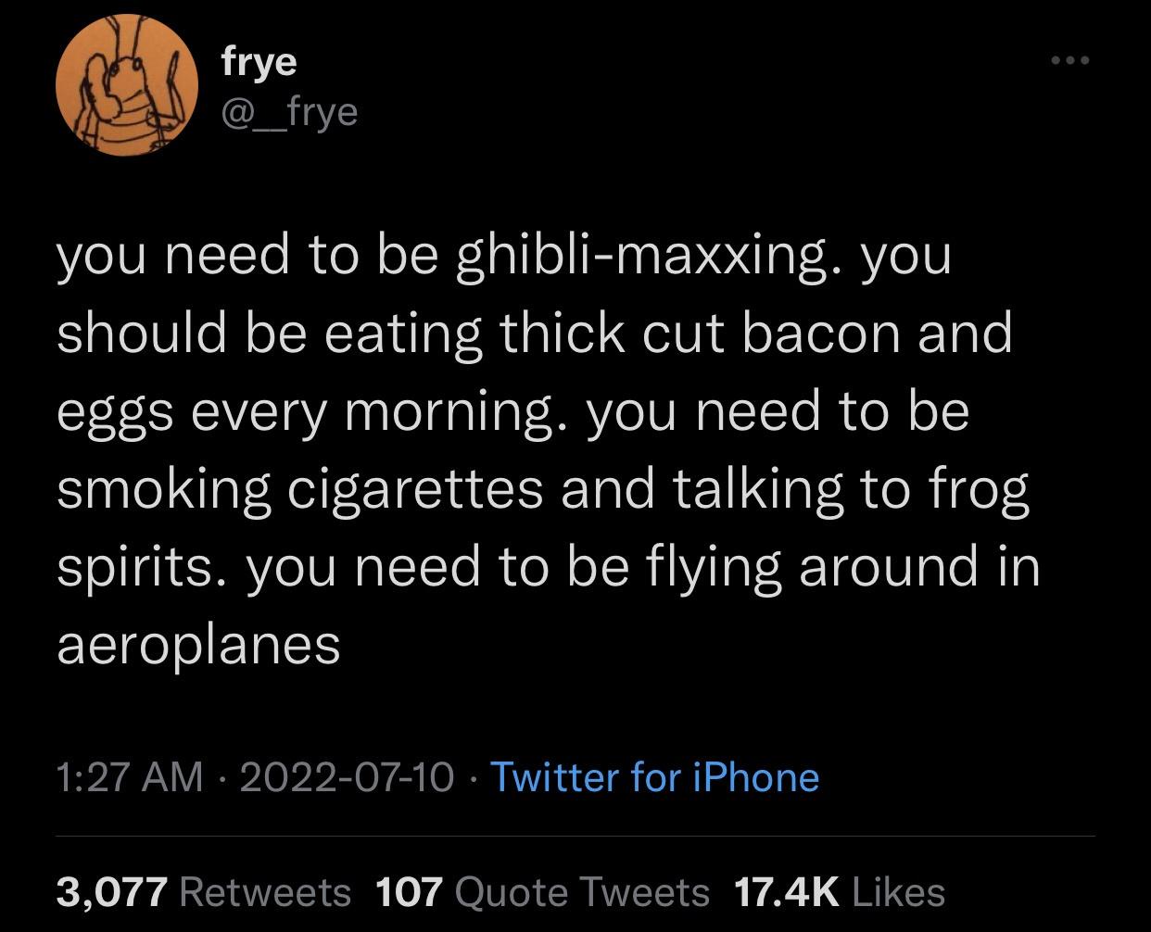The width and height of the screenshot is (1151, 932).
Task: Open the Quote Tweets list
Action: 583,892
